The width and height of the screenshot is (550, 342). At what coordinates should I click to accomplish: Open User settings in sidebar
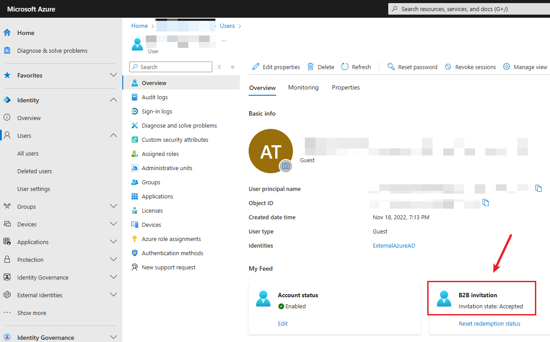click(34, 189)
